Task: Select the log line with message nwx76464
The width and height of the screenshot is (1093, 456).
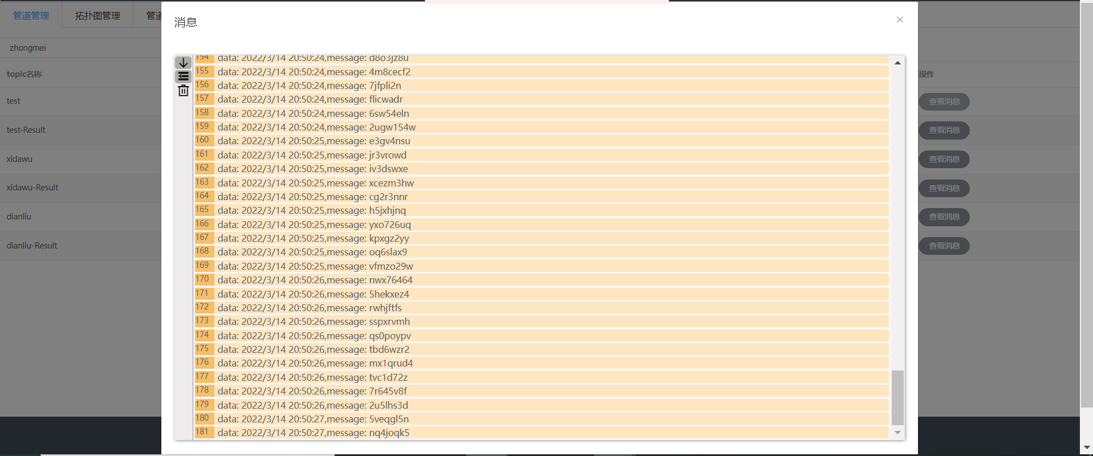Action: pyautogui.click(x=315, y=280)
